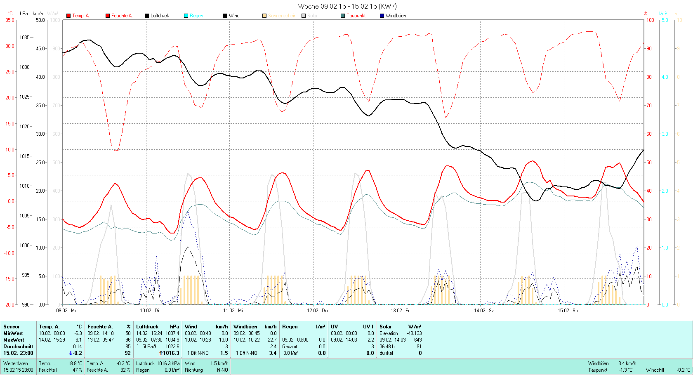Click the maximum temperature value 8.1
Viewport: 693px width, 375px height.
click(79, 340)
